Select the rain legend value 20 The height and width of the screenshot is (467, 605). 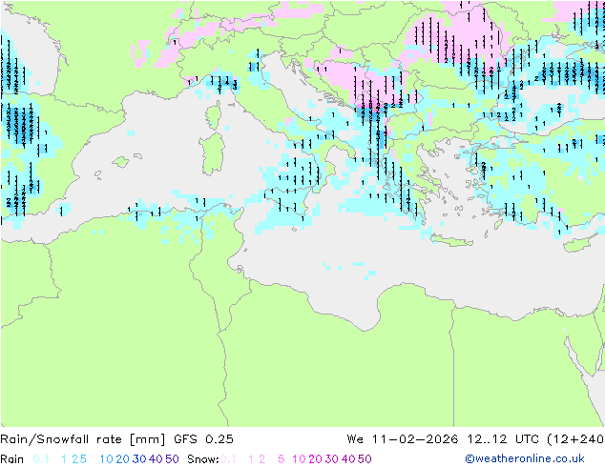point(122,459)
